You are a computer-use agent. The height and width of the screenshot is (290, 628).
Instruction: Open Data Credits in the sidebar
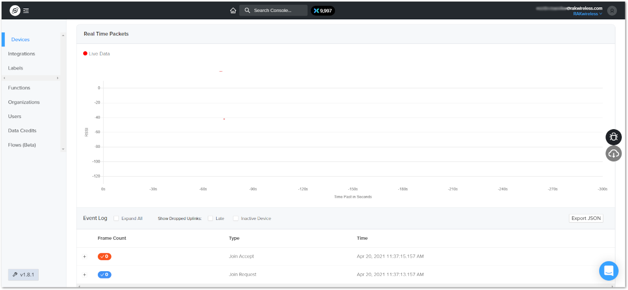(22, 131)
